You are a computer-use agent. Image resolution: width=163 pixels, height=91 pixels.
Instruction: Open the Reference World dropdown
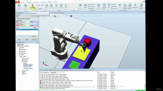(x=27, y=17)
